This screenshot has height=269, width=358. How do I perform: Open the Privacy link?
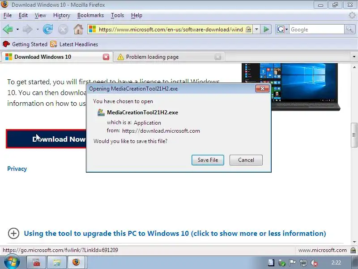[17, 169]
